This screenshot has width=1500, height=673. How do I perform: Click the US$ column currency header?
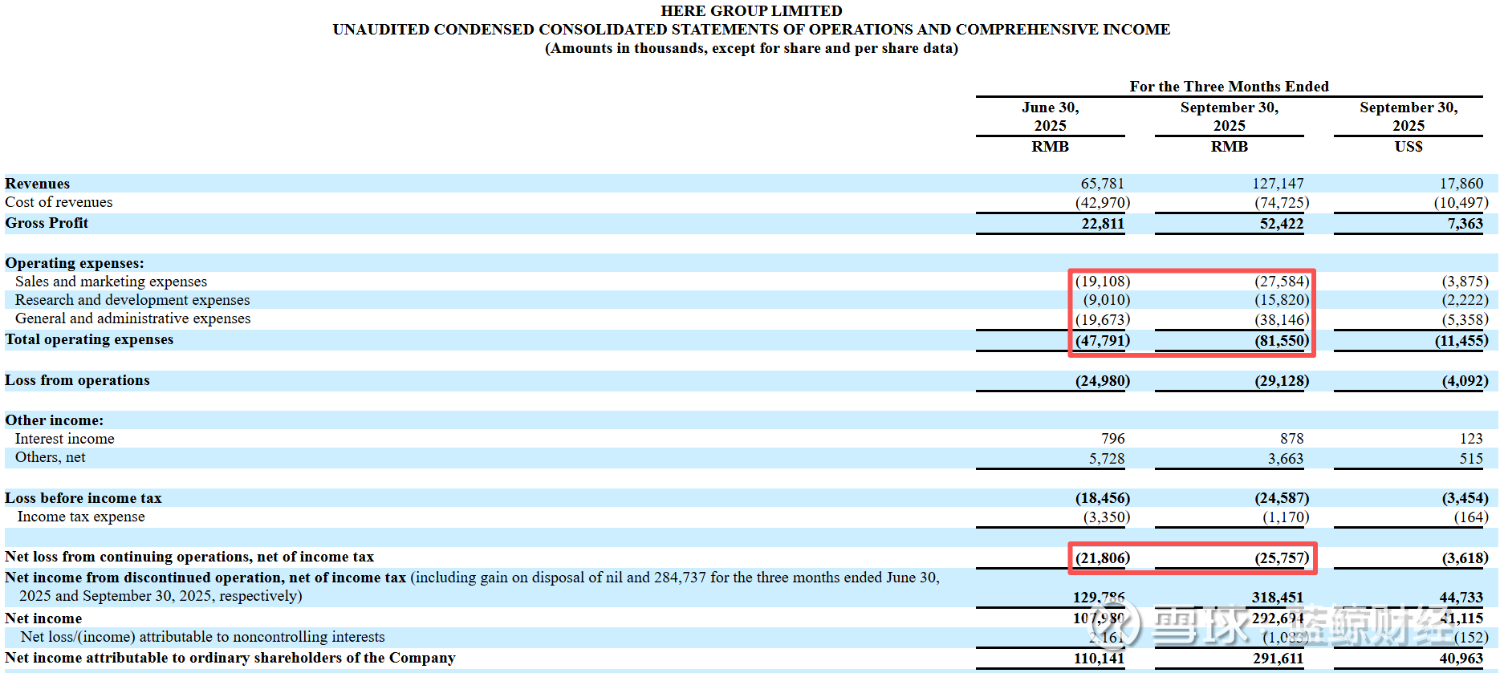tap(1409, 147)
